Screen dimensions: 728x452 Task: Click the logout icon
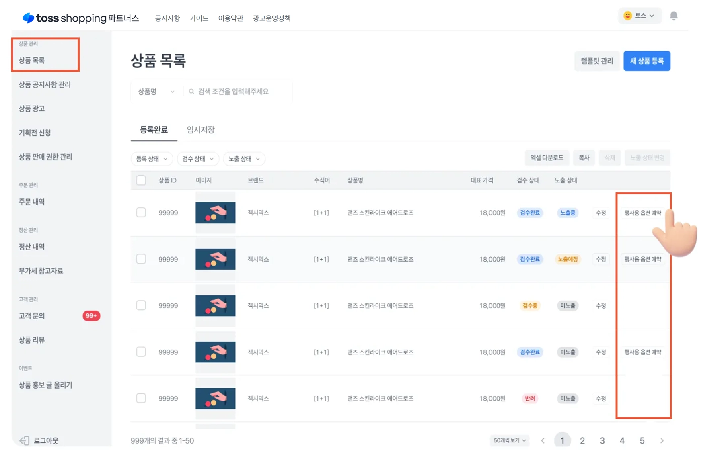(25, 440)
